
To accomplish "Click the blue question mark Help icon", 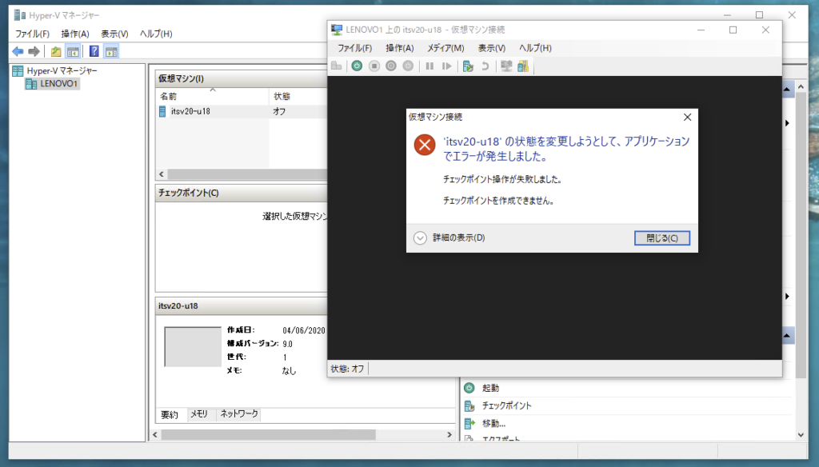I will [94, 51].
